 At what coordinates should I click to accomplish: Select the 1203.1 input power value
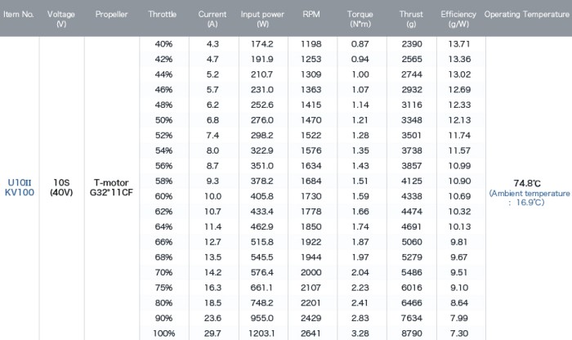coord(262,333)
